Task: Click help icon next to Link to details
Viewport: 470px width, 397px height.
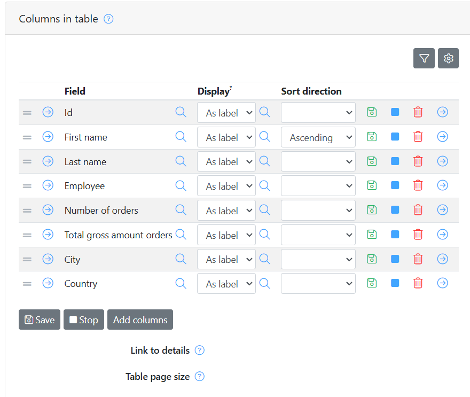Action: pos(200,350)
